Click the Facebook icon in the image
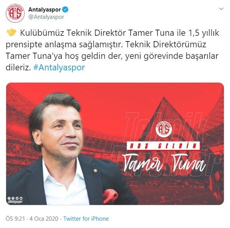 coord(9,198)
